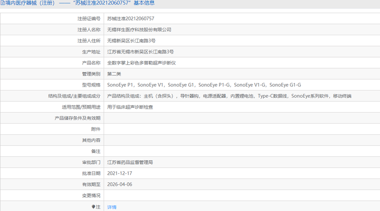Click the expiry date 2026-04-06
380x211 pixels.
click(120, 184)
